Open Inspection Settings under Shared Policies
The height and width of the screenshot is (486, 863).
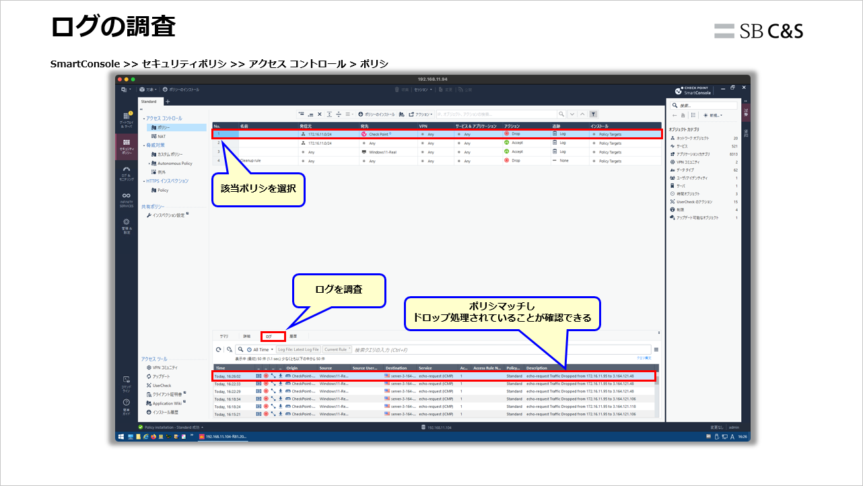(167, 215)
